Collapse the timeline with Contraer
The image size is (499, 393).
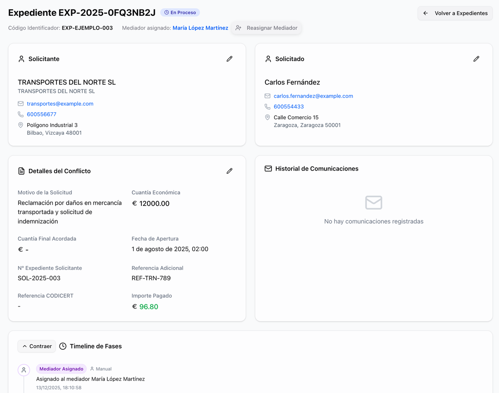[x=37, y=346]
